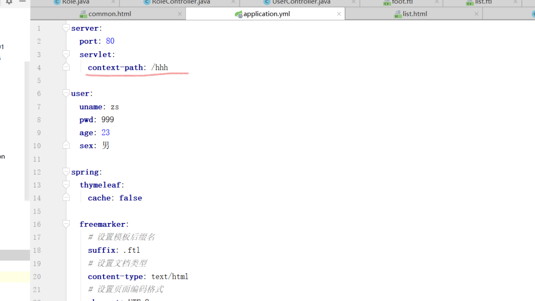Close the list.ftl tab
The image size is (535, 301).
pyautogui.click(x=515, y=2)
